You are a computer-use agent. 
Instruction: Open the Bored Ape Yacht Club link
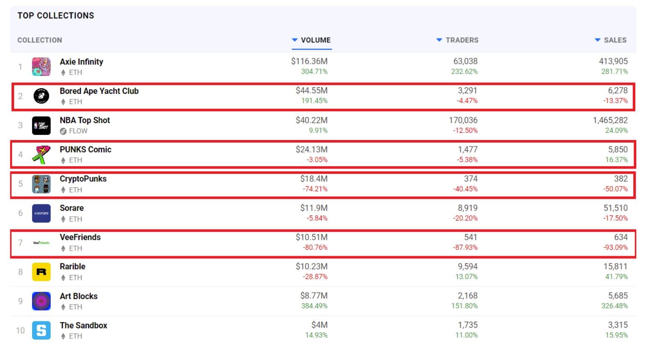tap(99, 91)
